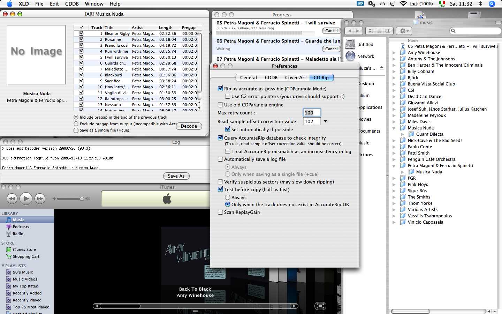Image resolution: width=502 pixels, height=314 pixels.
Task: Open the 90's Music playlist
Action: [x=23, y=272]
